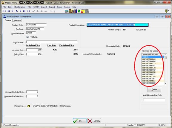
Task: Select alternate bar code 6001087000154
Action: point(153,66)
